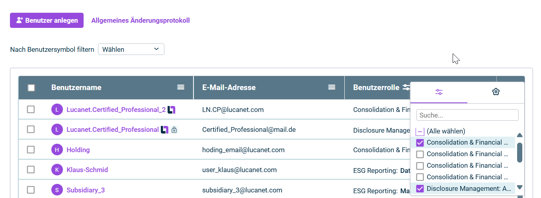541x198 pixels.
Task: Click the Suche filter search field
Action: pos(467,115)
